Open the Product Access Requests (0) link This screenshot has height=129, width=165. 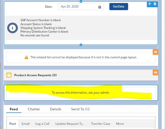coord(35,75)
